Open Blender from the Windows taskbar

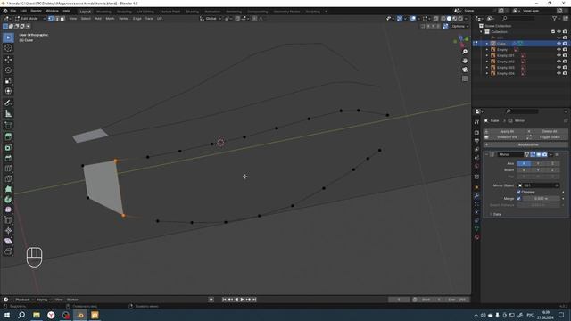point(80,315)
